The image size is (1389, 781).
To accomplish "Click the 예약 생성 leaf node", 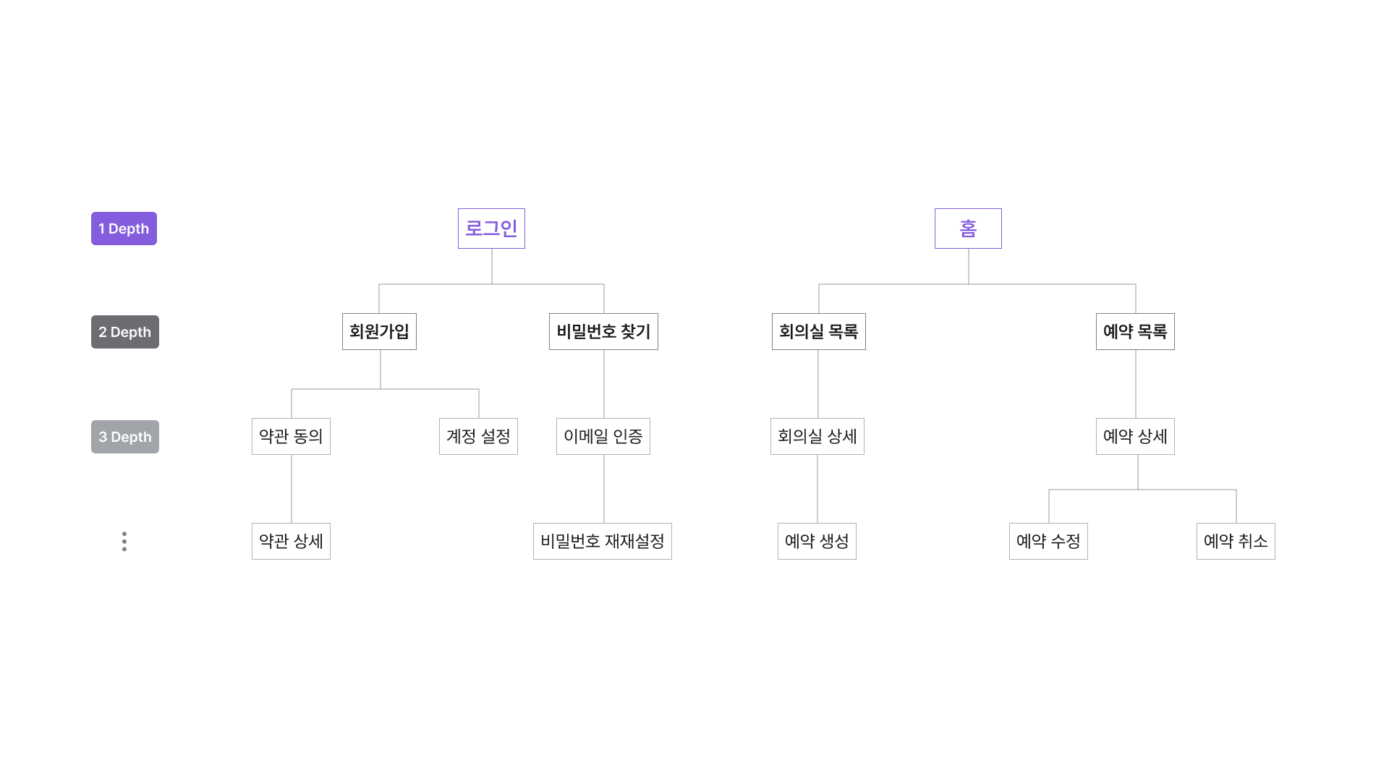I will point(817,542).
